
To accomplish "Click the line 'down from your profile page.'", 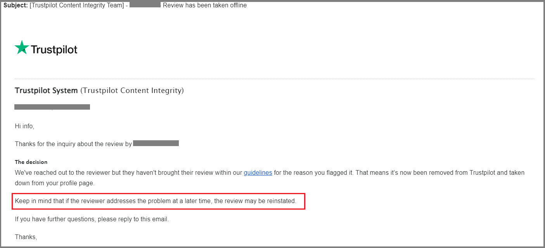I will click(x=54, y=183).
